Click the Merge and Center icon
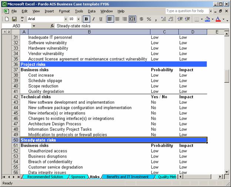 (132, 19)
